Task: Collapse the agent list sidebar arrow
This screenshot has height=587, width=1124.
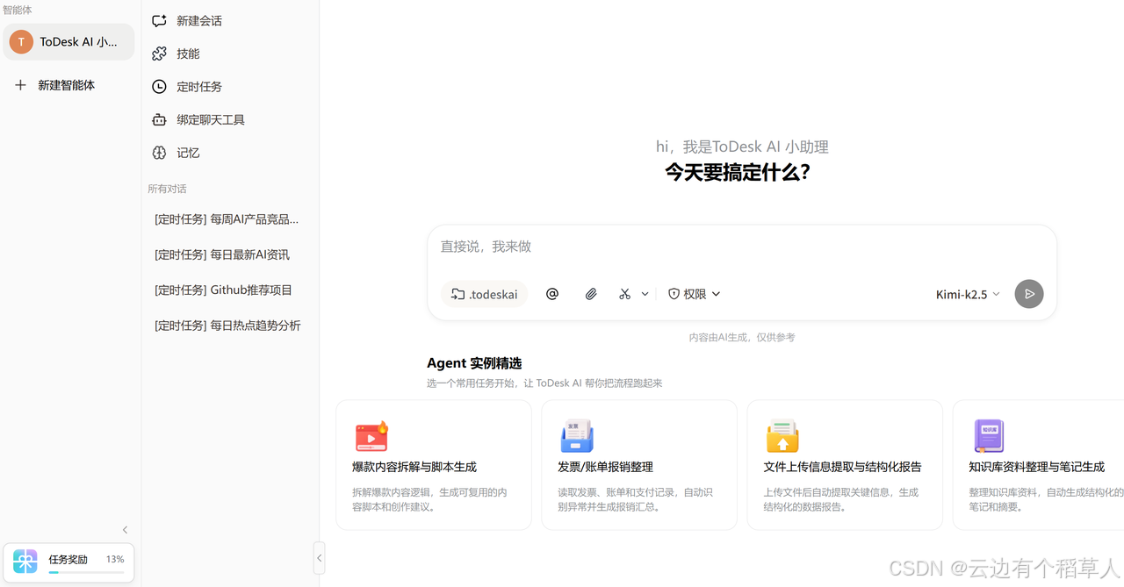Action: click(125, 529)
